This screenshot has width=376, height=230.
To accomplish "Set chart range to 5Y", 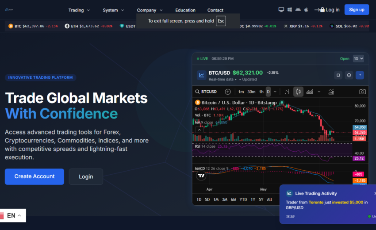I will click(261, 199).
